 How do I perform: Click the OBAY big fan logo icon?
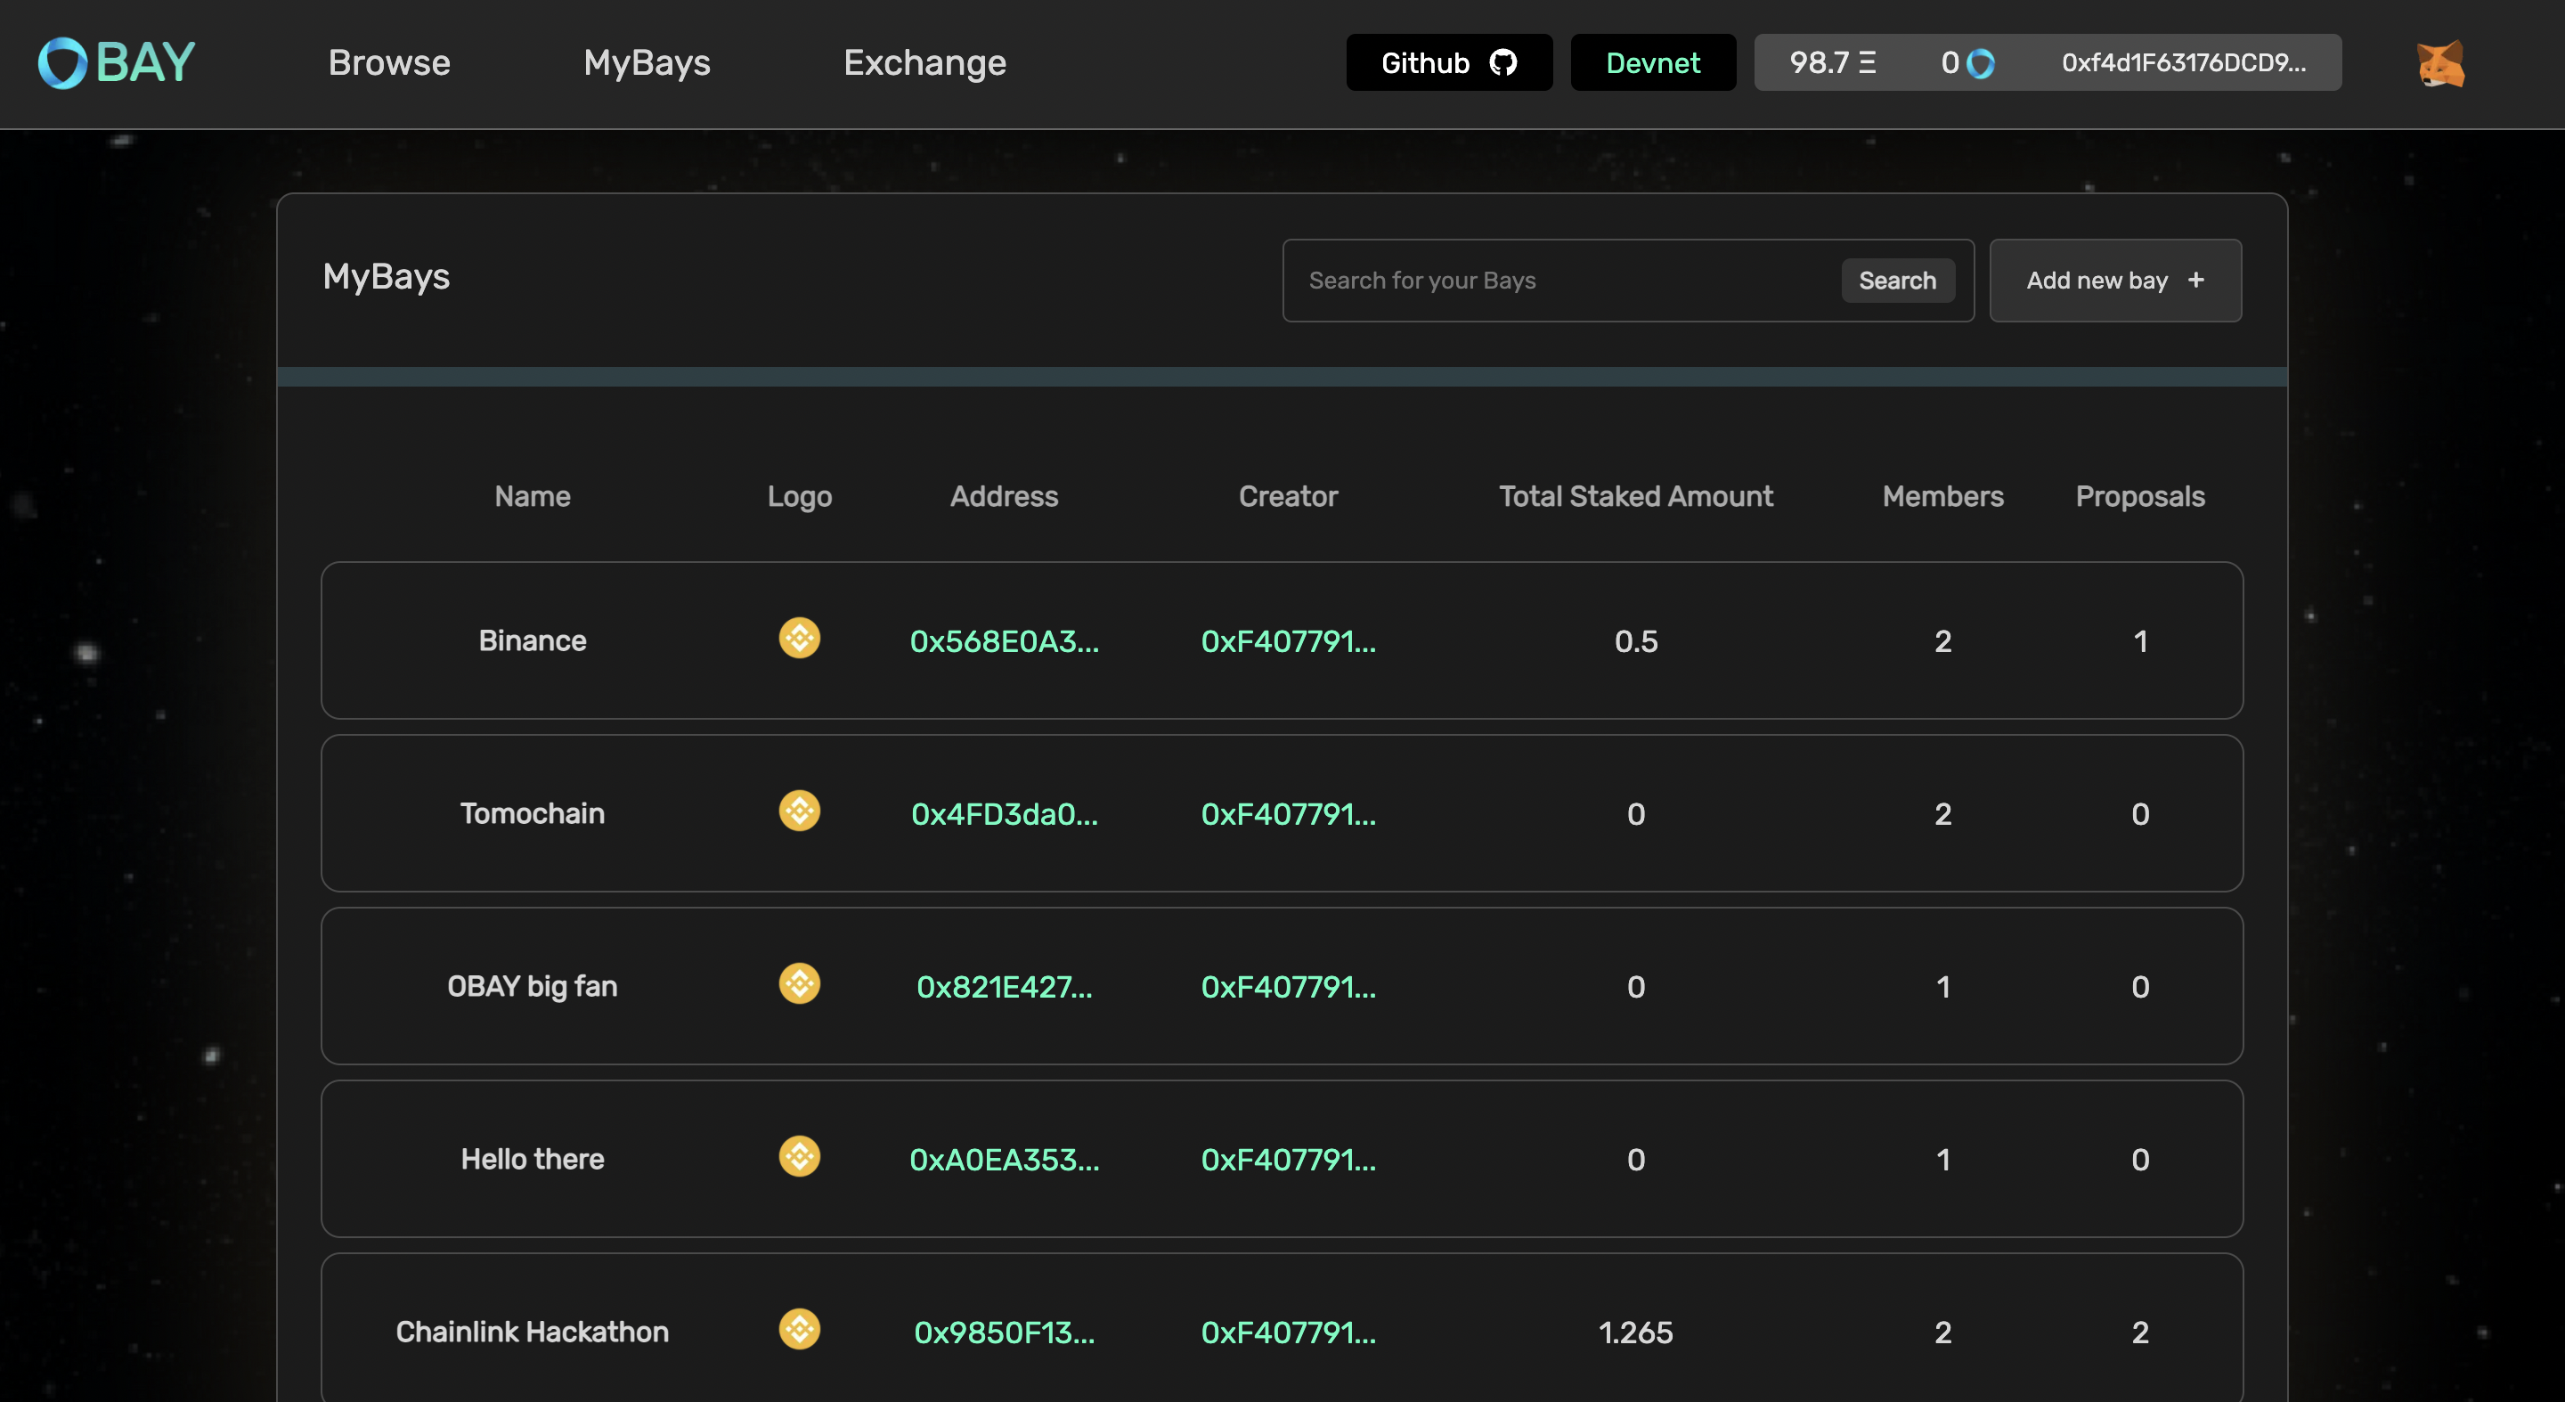(x=799, y=983)
